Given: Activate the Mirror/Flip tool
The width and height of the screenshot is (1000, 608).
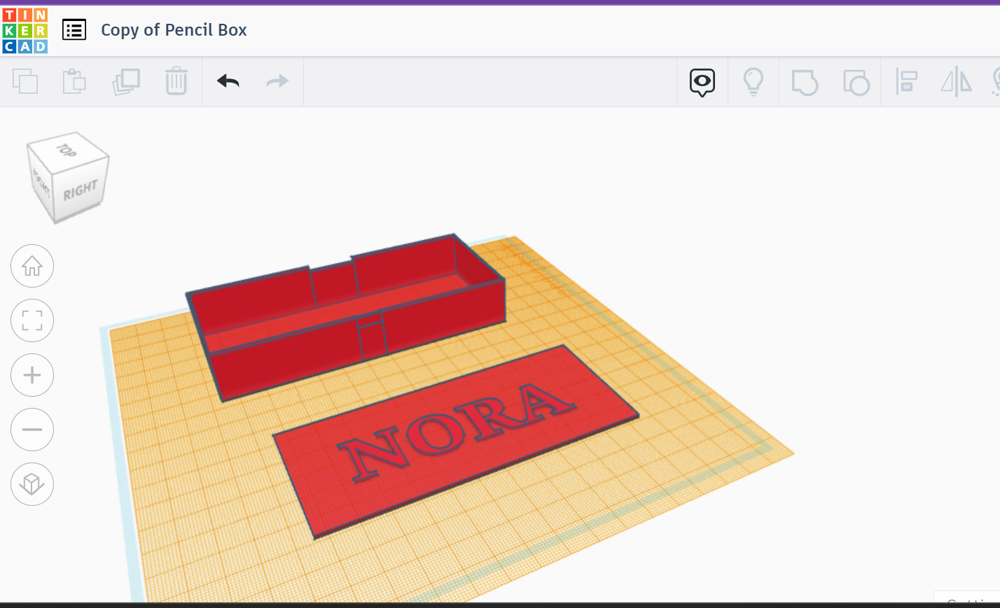Looking at the screenshot, I should click(957, 81).
